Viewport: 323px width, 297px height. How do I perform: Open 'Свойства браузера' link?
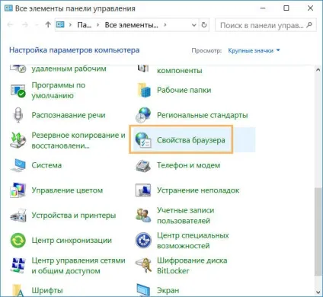[190, 140]
